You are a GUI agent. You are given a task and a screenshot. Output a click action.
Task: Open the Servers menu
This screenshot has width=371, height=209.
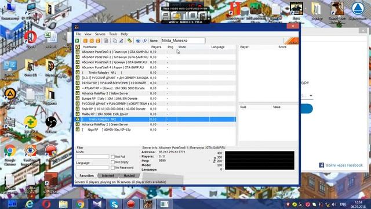100,34
